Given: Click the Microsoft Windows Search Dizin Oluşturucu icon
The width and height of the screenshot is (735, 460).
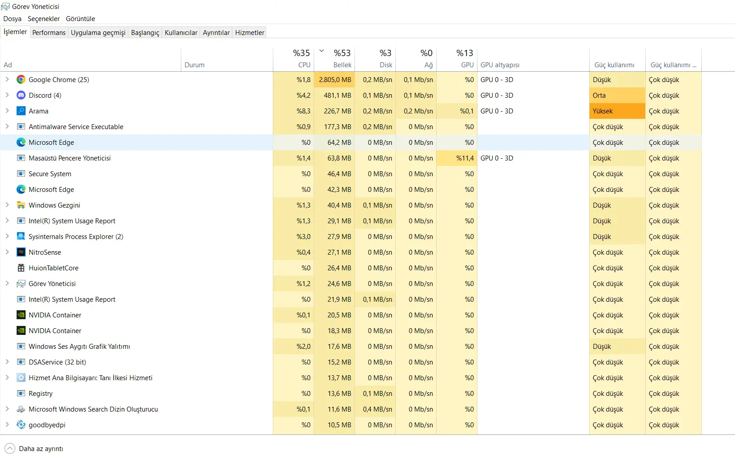Looking at the screenshot, I should tap(21, 409).
